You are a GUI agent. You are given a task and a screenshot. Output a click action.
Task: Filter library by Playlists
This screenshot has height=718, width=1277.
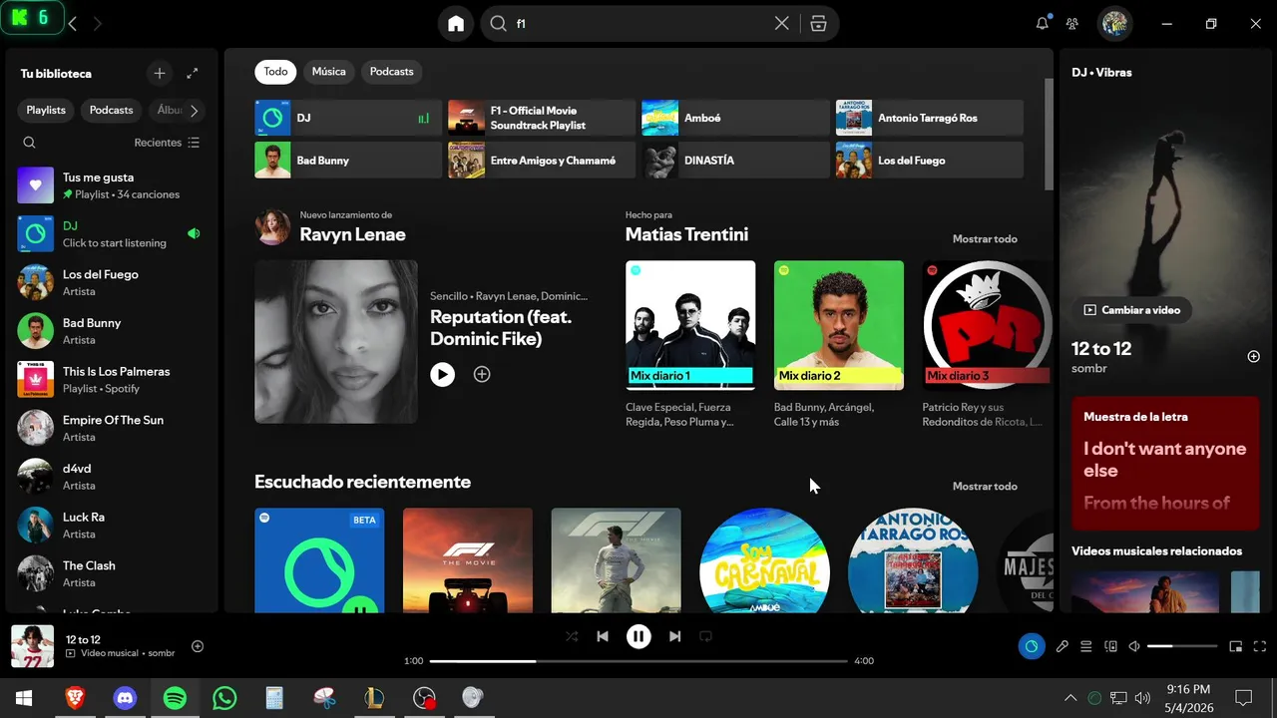46,111
